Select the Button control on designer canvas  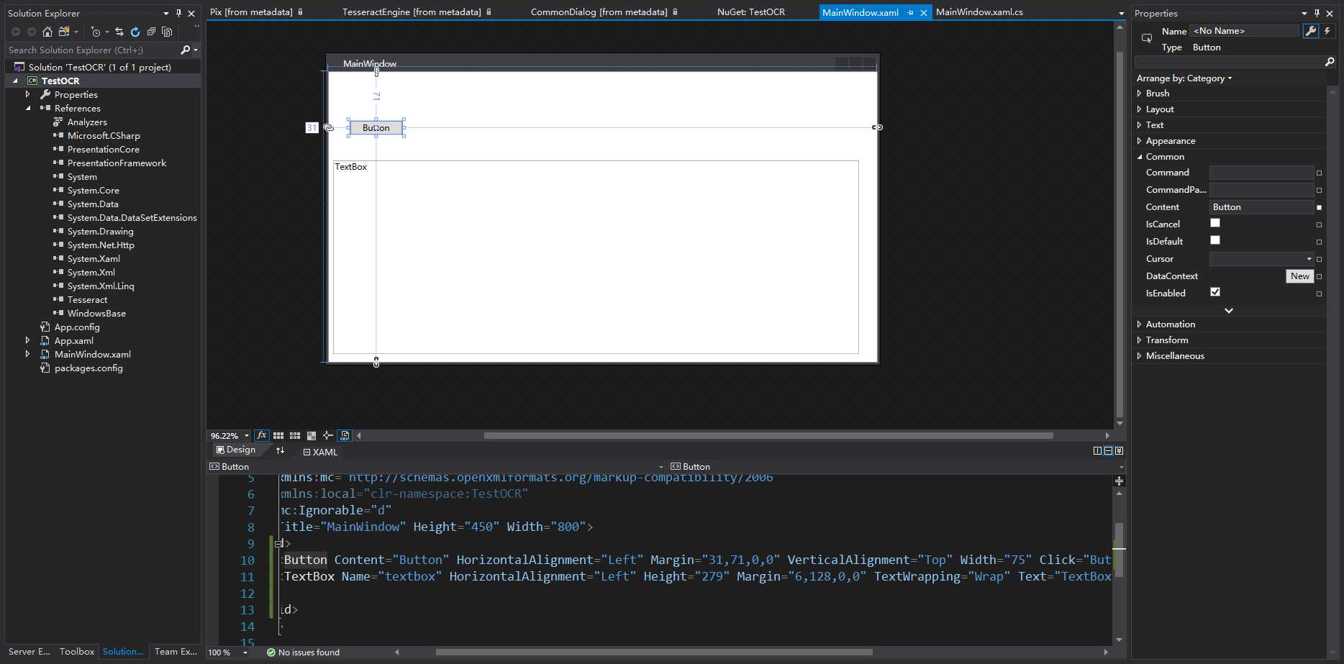tap(376, 128)
